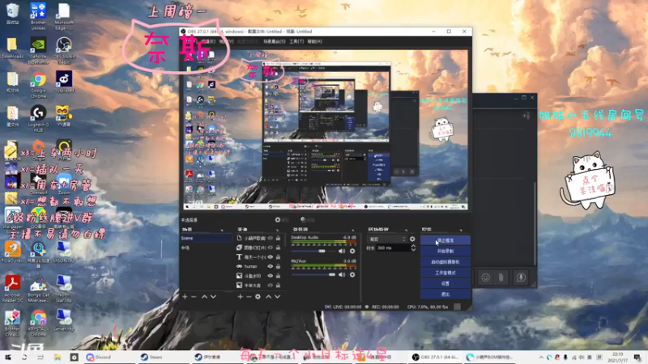Pop out the Sources dock
Screen dimensions: 648x364
click(277, 230)
